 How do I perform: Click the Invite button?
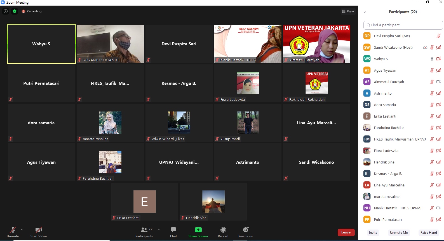coord(373,233)
